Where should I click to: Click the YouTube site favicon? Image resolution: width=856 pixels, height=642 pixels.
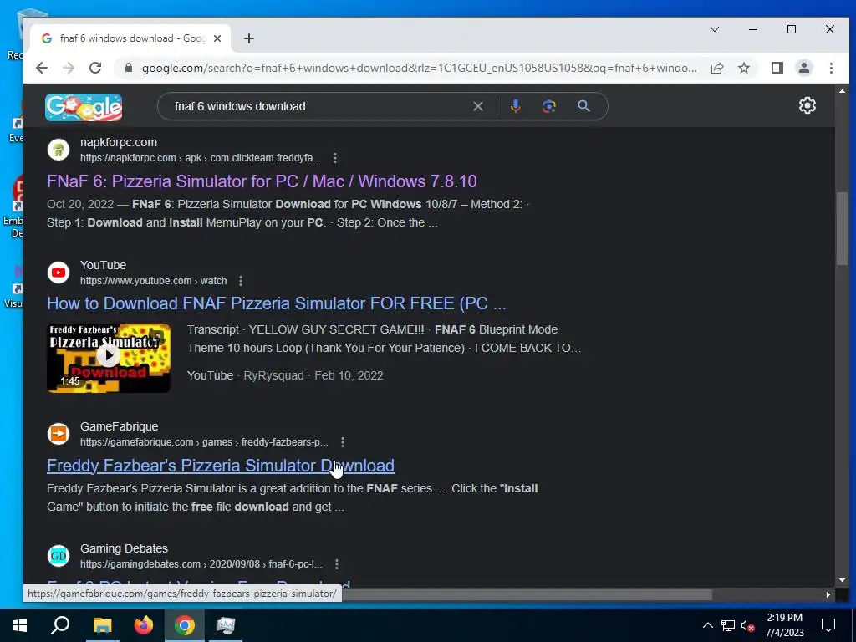(x=59, y=273)
